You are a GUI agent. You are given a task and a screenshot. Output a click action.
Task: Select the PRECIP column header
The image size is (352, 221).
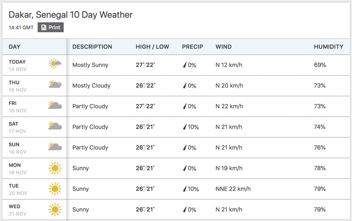click(192, 47)
